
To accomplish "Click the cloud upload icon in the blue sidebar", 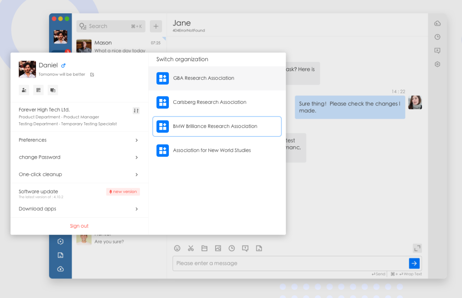I will [60, 269].
